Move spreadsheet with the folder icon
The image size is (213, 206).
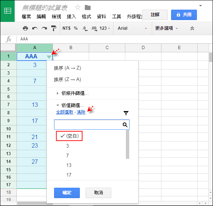coord(88,8)
